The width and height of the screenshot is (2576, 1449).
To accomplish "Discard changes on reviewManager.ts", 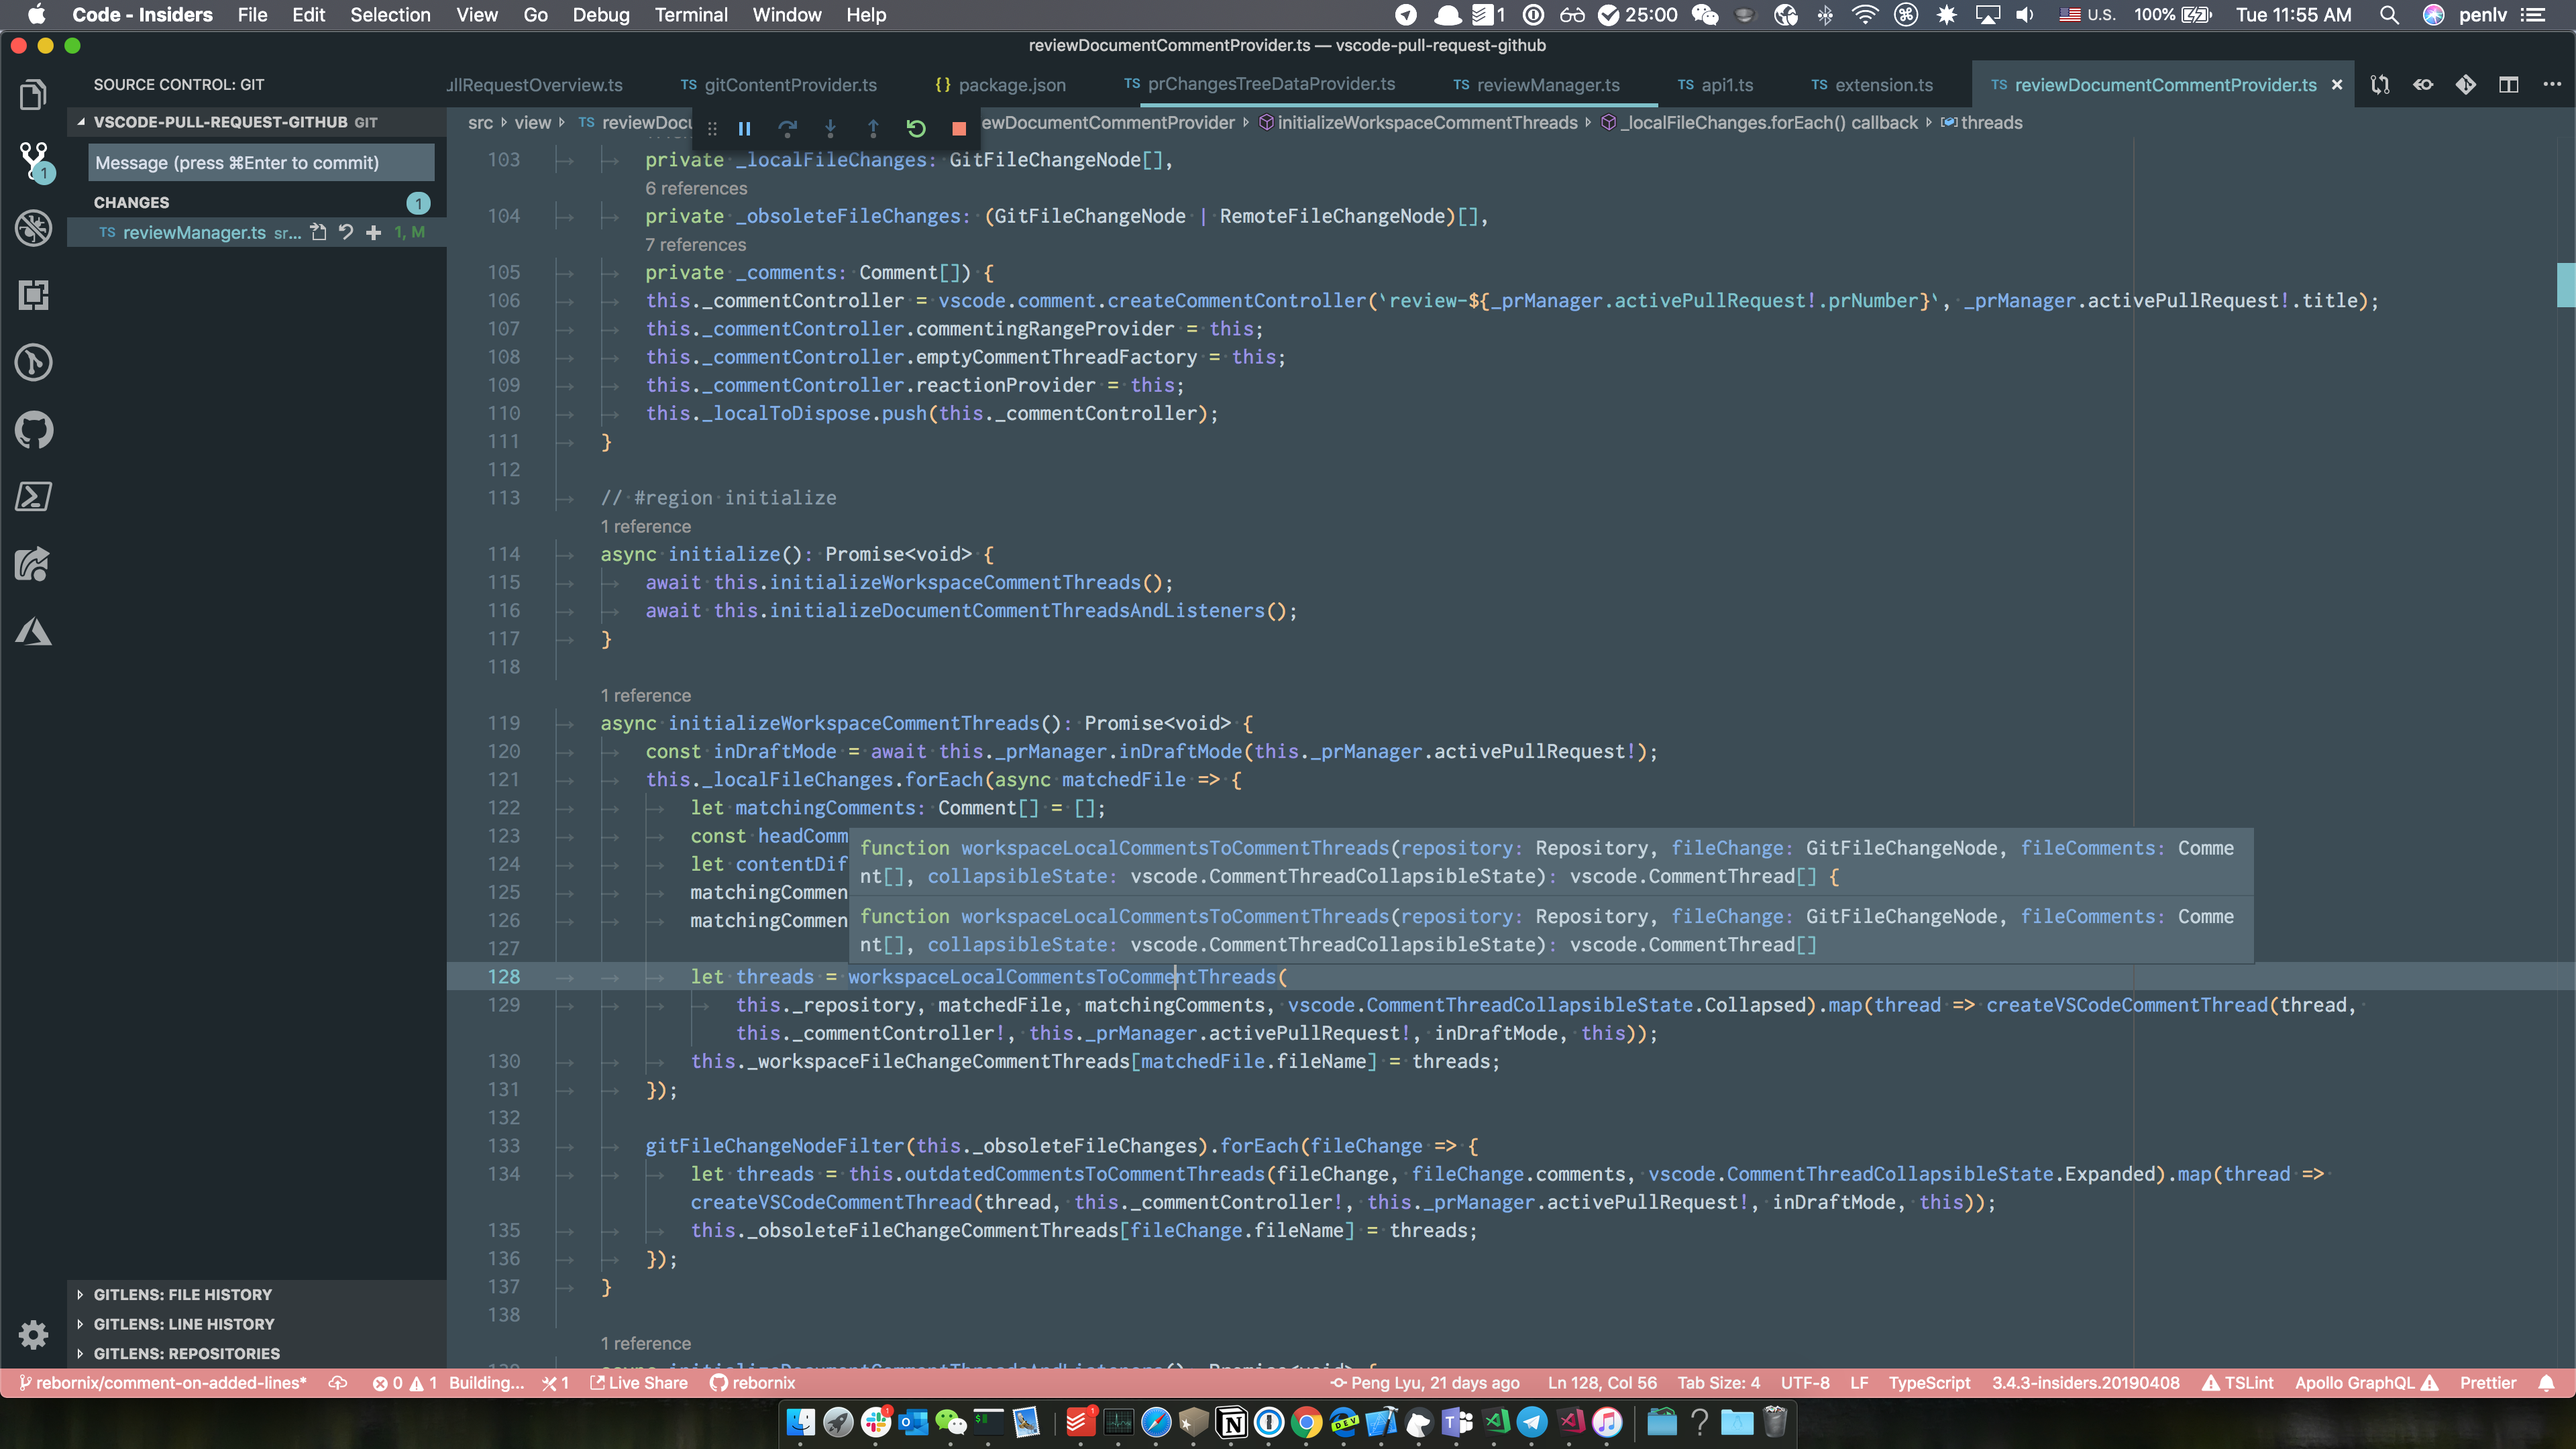I will click(345, 232).
